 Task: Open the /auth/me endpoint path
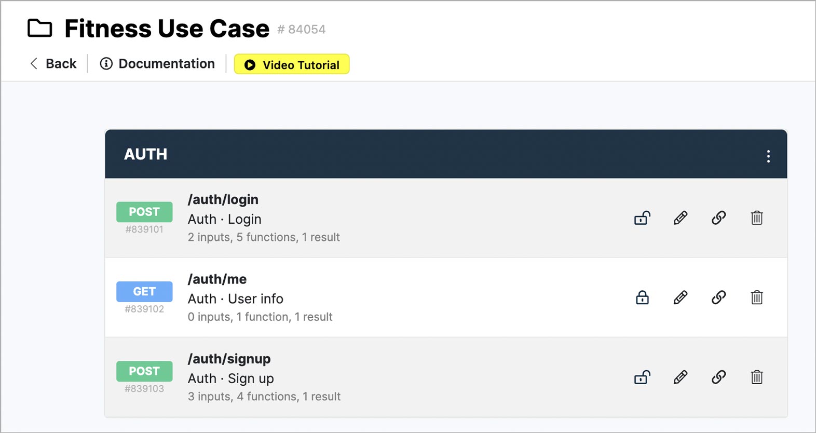click(x=217, y=279)
